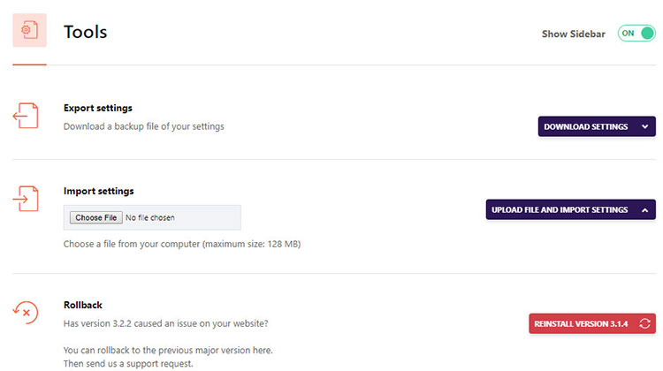
Task: Open the Choose File browser button
Action: click(x=95, y=217)
